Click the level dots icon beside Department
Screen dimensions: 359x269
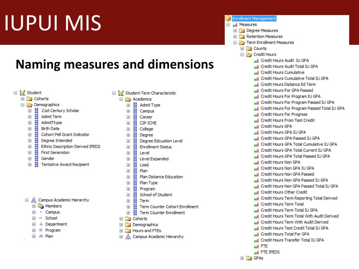click(41, 224)
